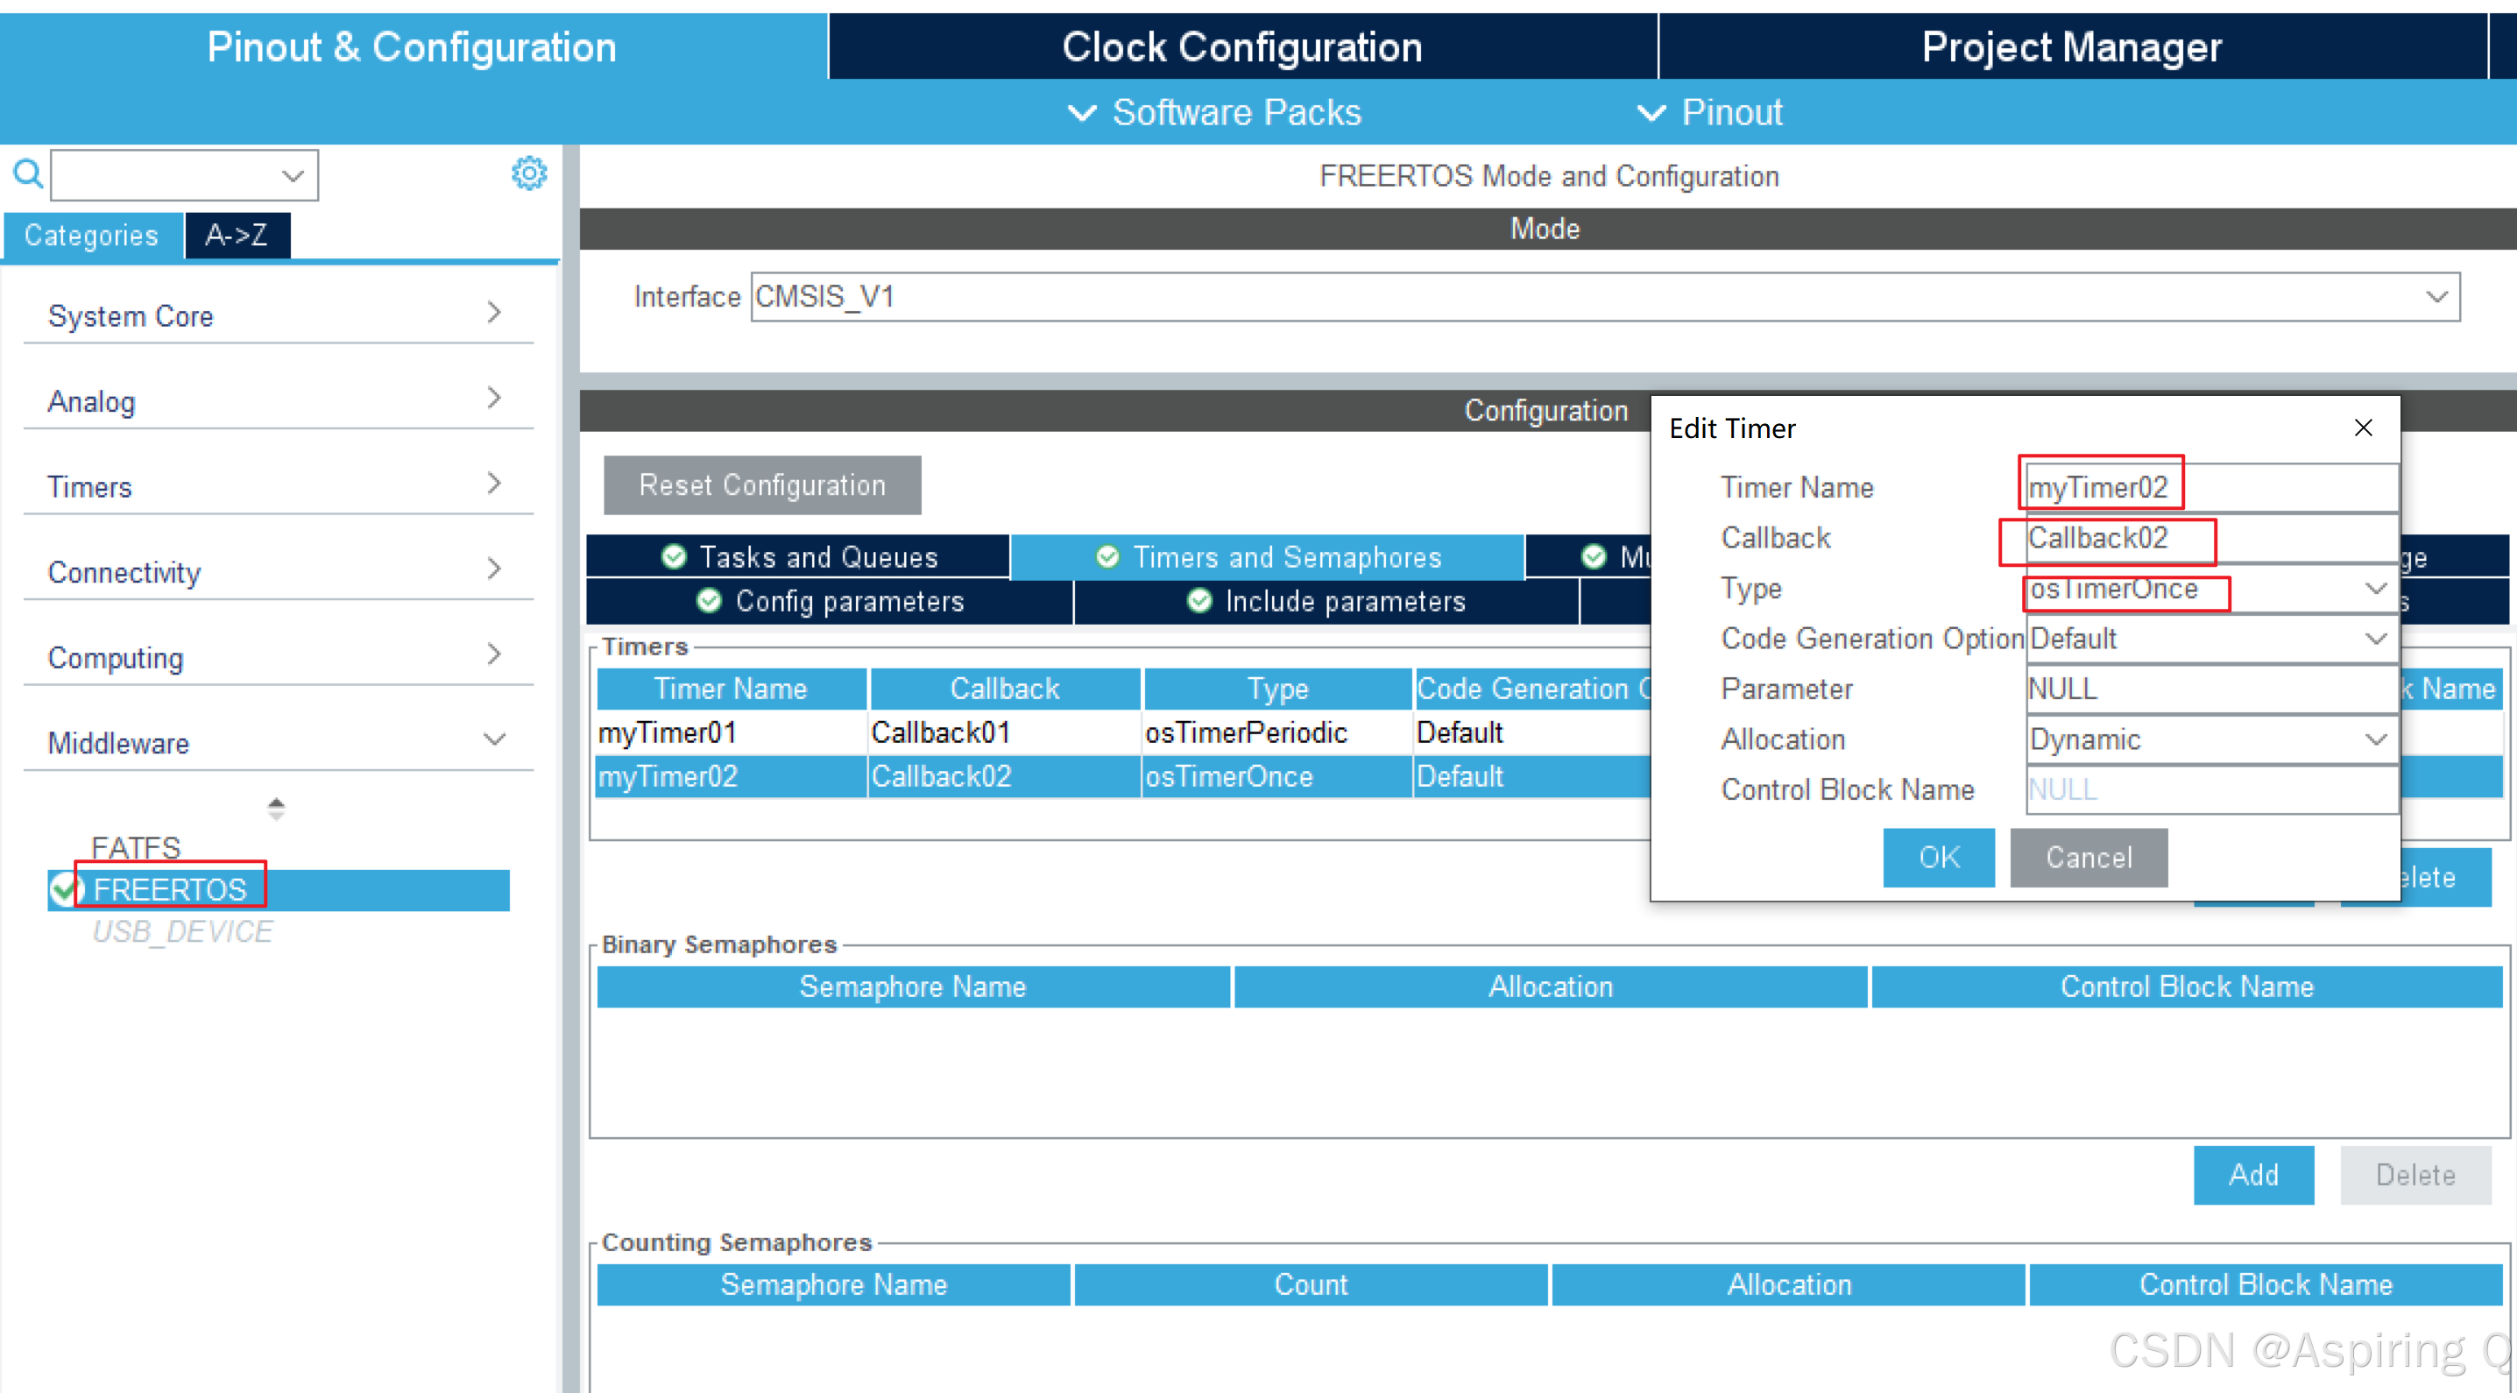This screenshot has height=1393, width=2517.
Task: Expand the Software Packs menu
Action: tap(1213, 112)
